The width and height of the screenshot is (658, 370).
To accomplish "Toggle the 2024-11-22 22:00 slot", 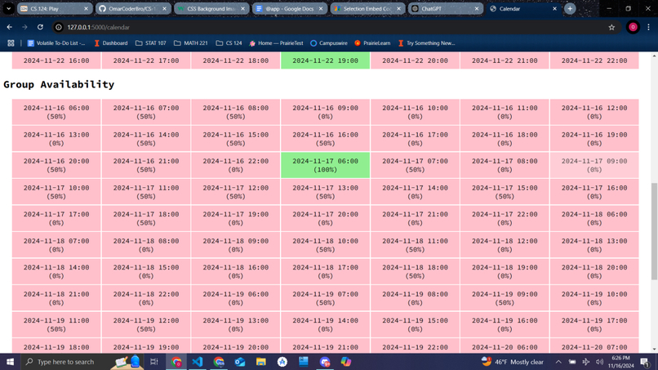I will (x=594, y=60).
